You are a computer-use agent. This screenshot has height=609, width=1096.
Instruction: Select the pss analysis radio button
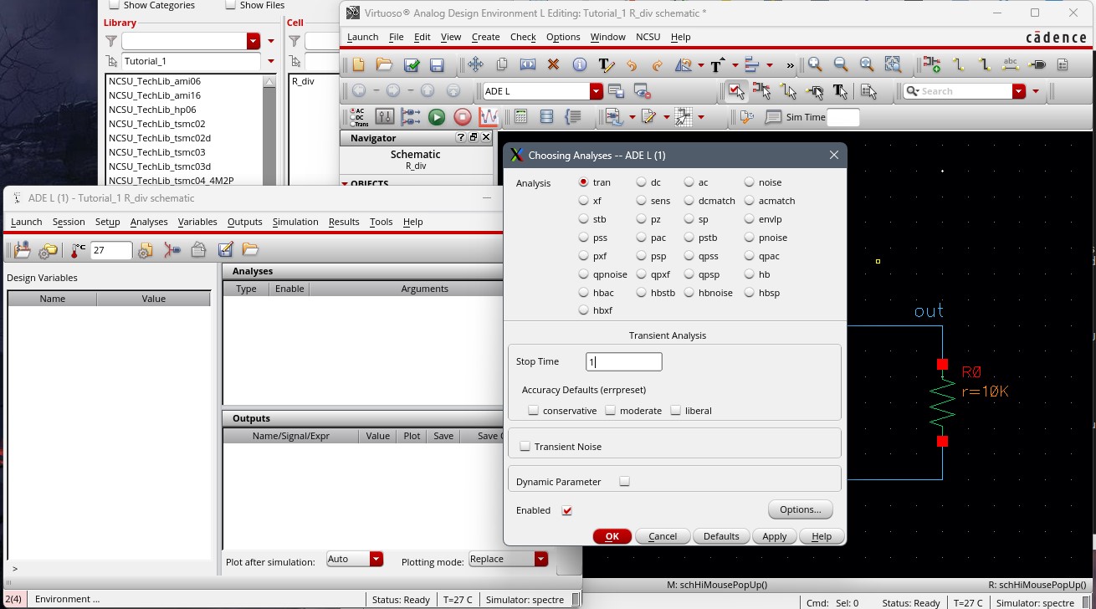coord(584,238)
